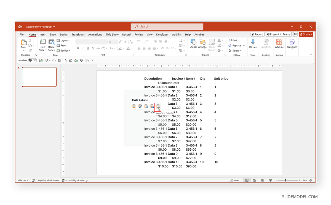
Task: Switch to the Animations ribbon tab
Action: click(95, 34)
